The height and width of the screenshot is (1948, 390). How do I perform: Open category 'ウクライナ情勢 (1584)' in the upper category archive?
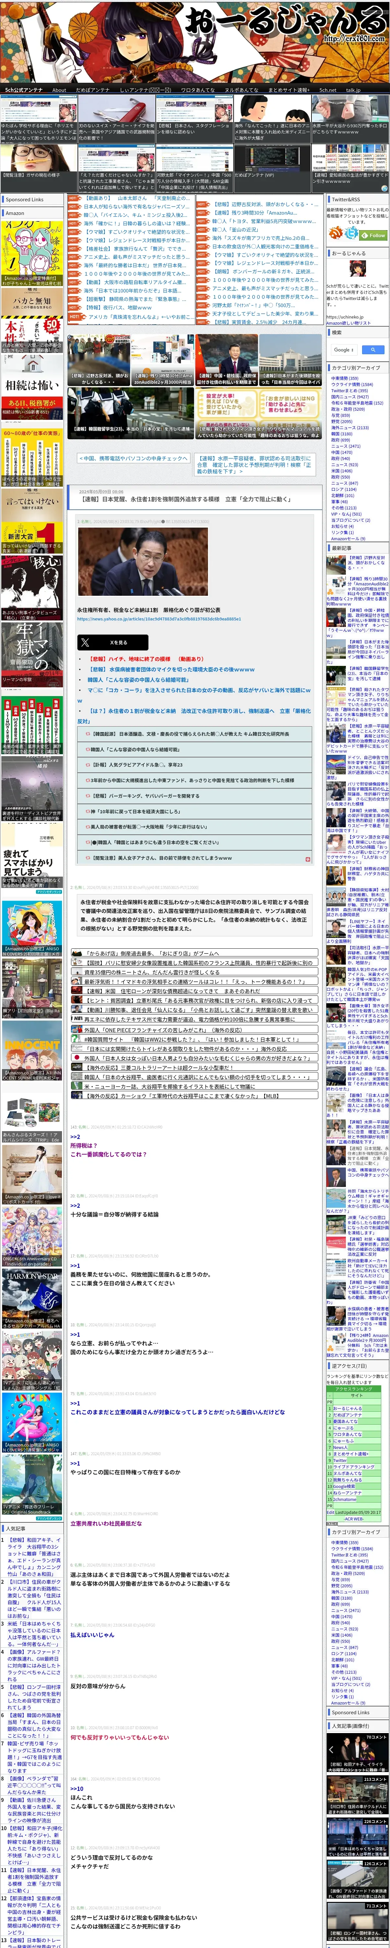tap(352, 384)
